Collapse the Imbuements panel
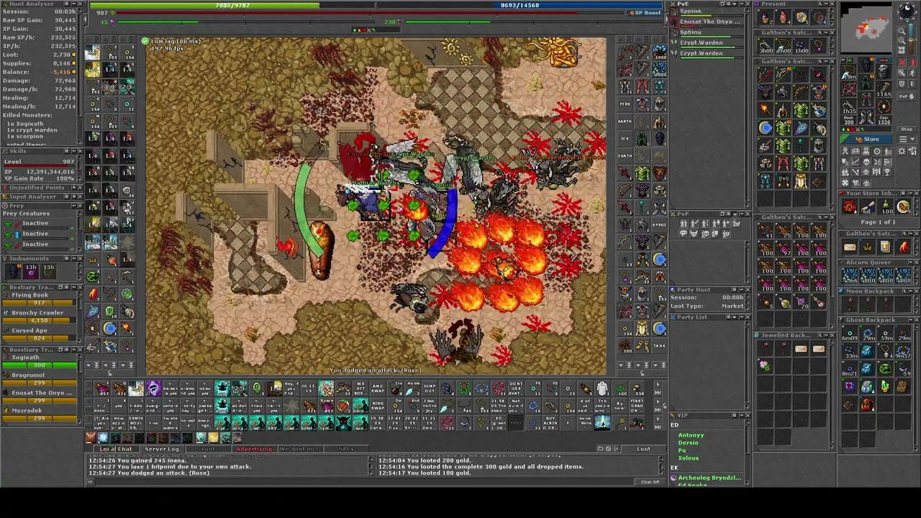Screen dimensions: 921x518 (x=74, y=258)
